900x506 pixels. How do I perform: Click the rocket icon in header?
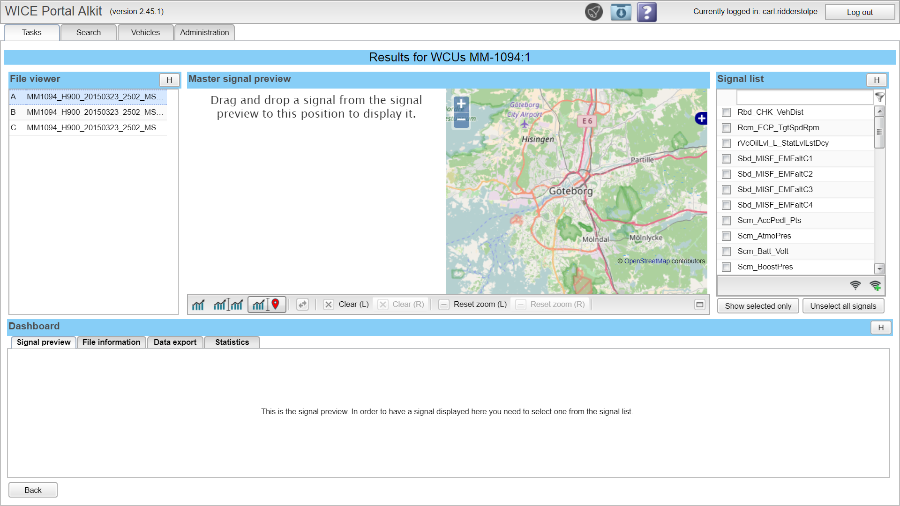[x=593, y=12]
